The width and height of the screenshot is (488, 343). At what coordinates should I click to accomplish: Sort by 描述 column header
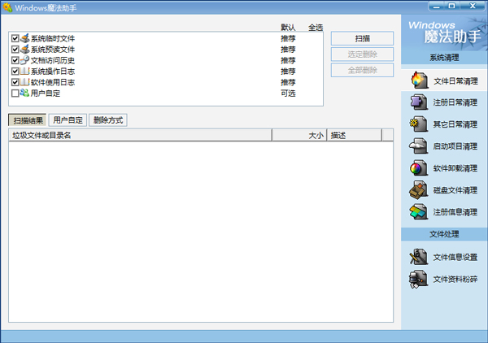coord(354,135)
